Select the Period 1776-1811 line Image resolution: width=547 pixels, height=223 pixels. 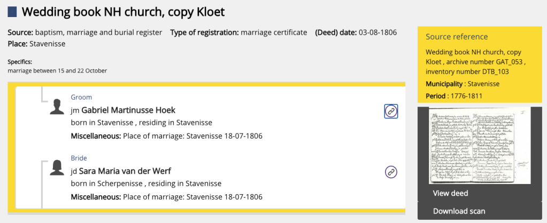454,96
